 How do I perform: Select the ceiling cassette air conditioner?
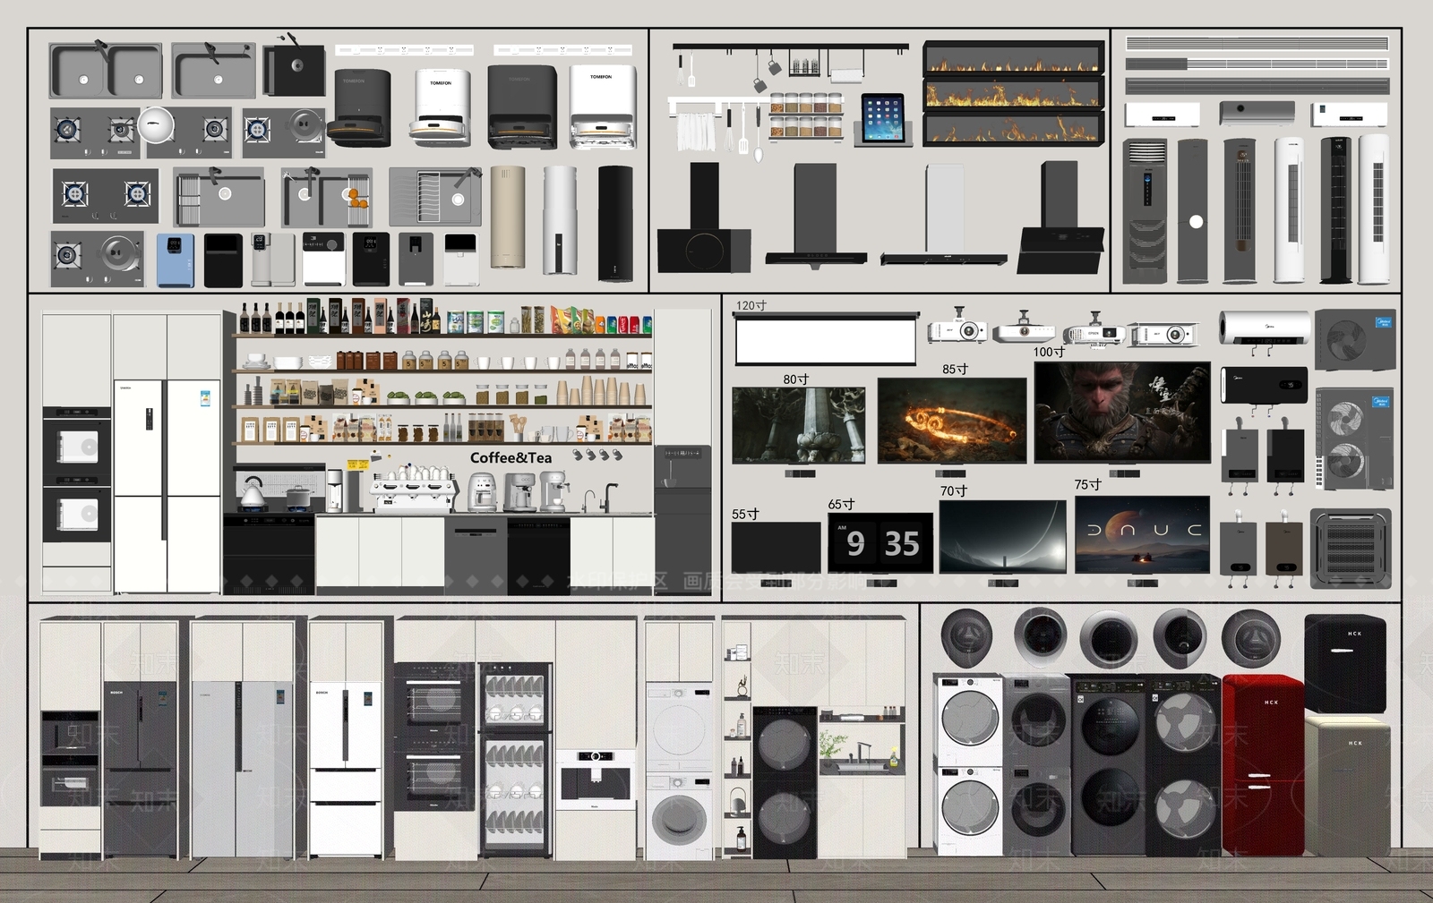coord(1351,549)
